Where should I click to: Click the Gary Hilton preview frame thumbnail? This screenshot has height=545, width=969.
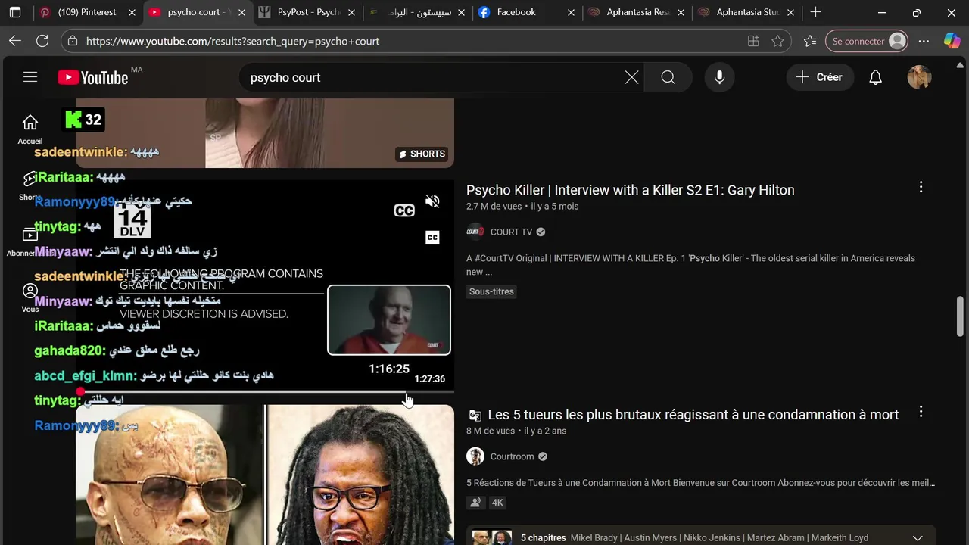point(389,320)
